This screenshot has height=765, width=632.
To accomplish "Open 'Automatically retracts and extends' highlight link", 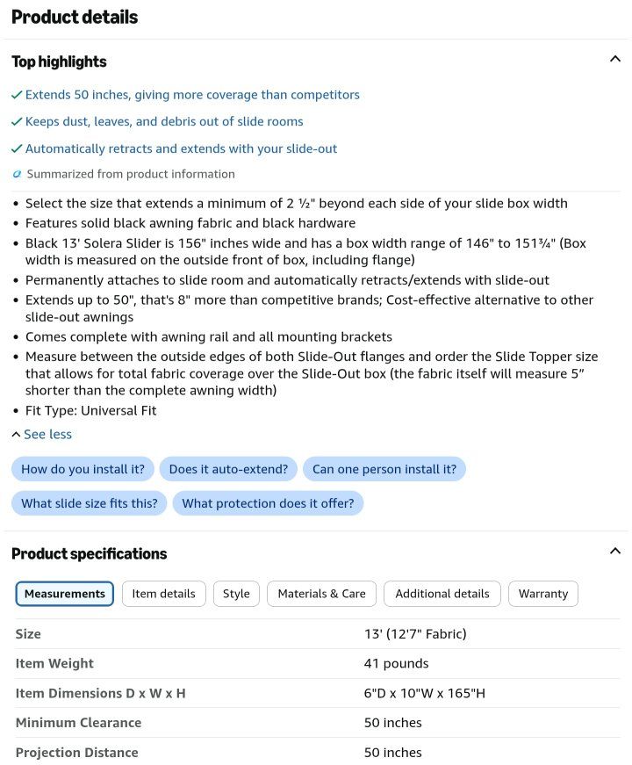I will tap(181, 148).
